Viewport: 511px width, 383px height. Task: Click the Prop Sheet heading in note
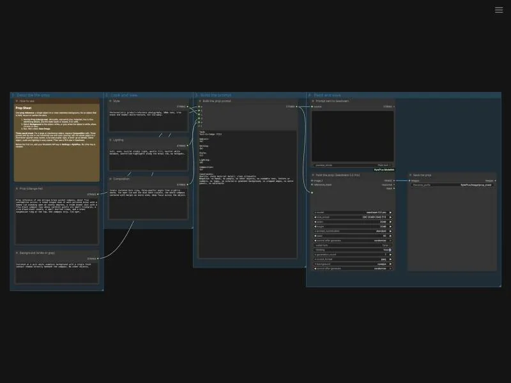(24, 108)
